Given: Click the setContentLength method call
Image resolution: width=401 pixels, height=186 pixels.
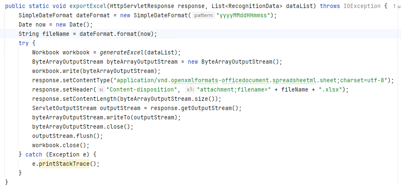Looking at the screenshot, I should tap(90, 99).
